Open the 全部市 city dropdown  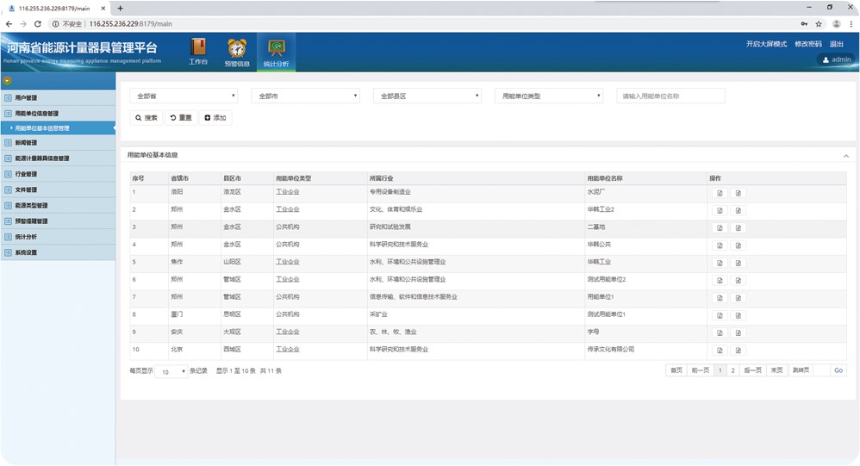(306, 96)
